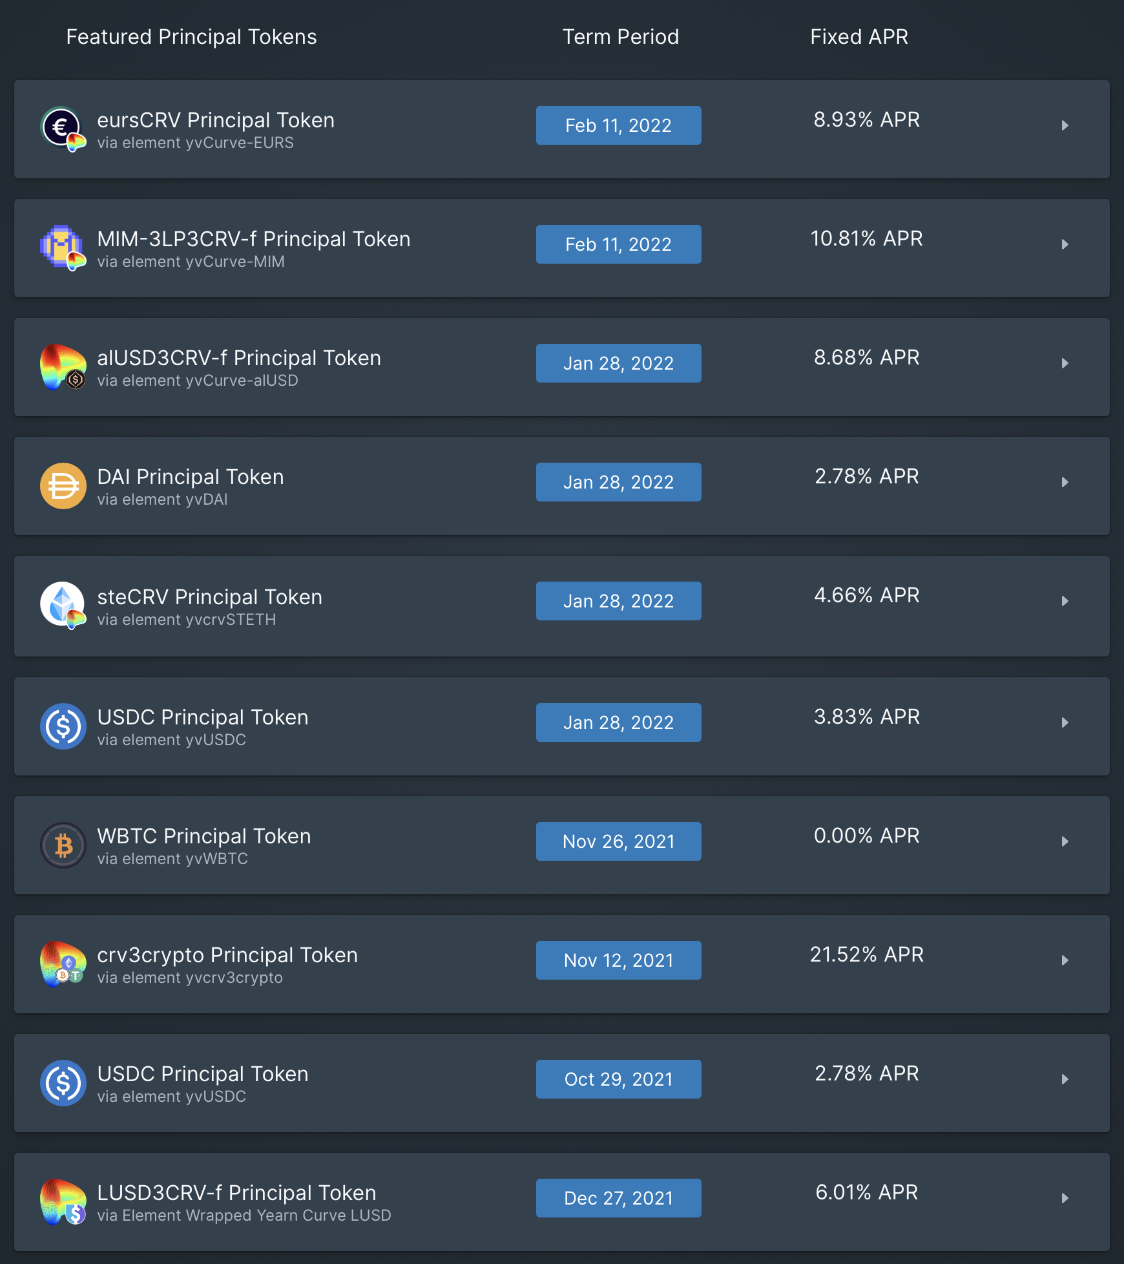Click the steCRV token icon
The image size is (1124, 1264).
(x=63, y=605)
